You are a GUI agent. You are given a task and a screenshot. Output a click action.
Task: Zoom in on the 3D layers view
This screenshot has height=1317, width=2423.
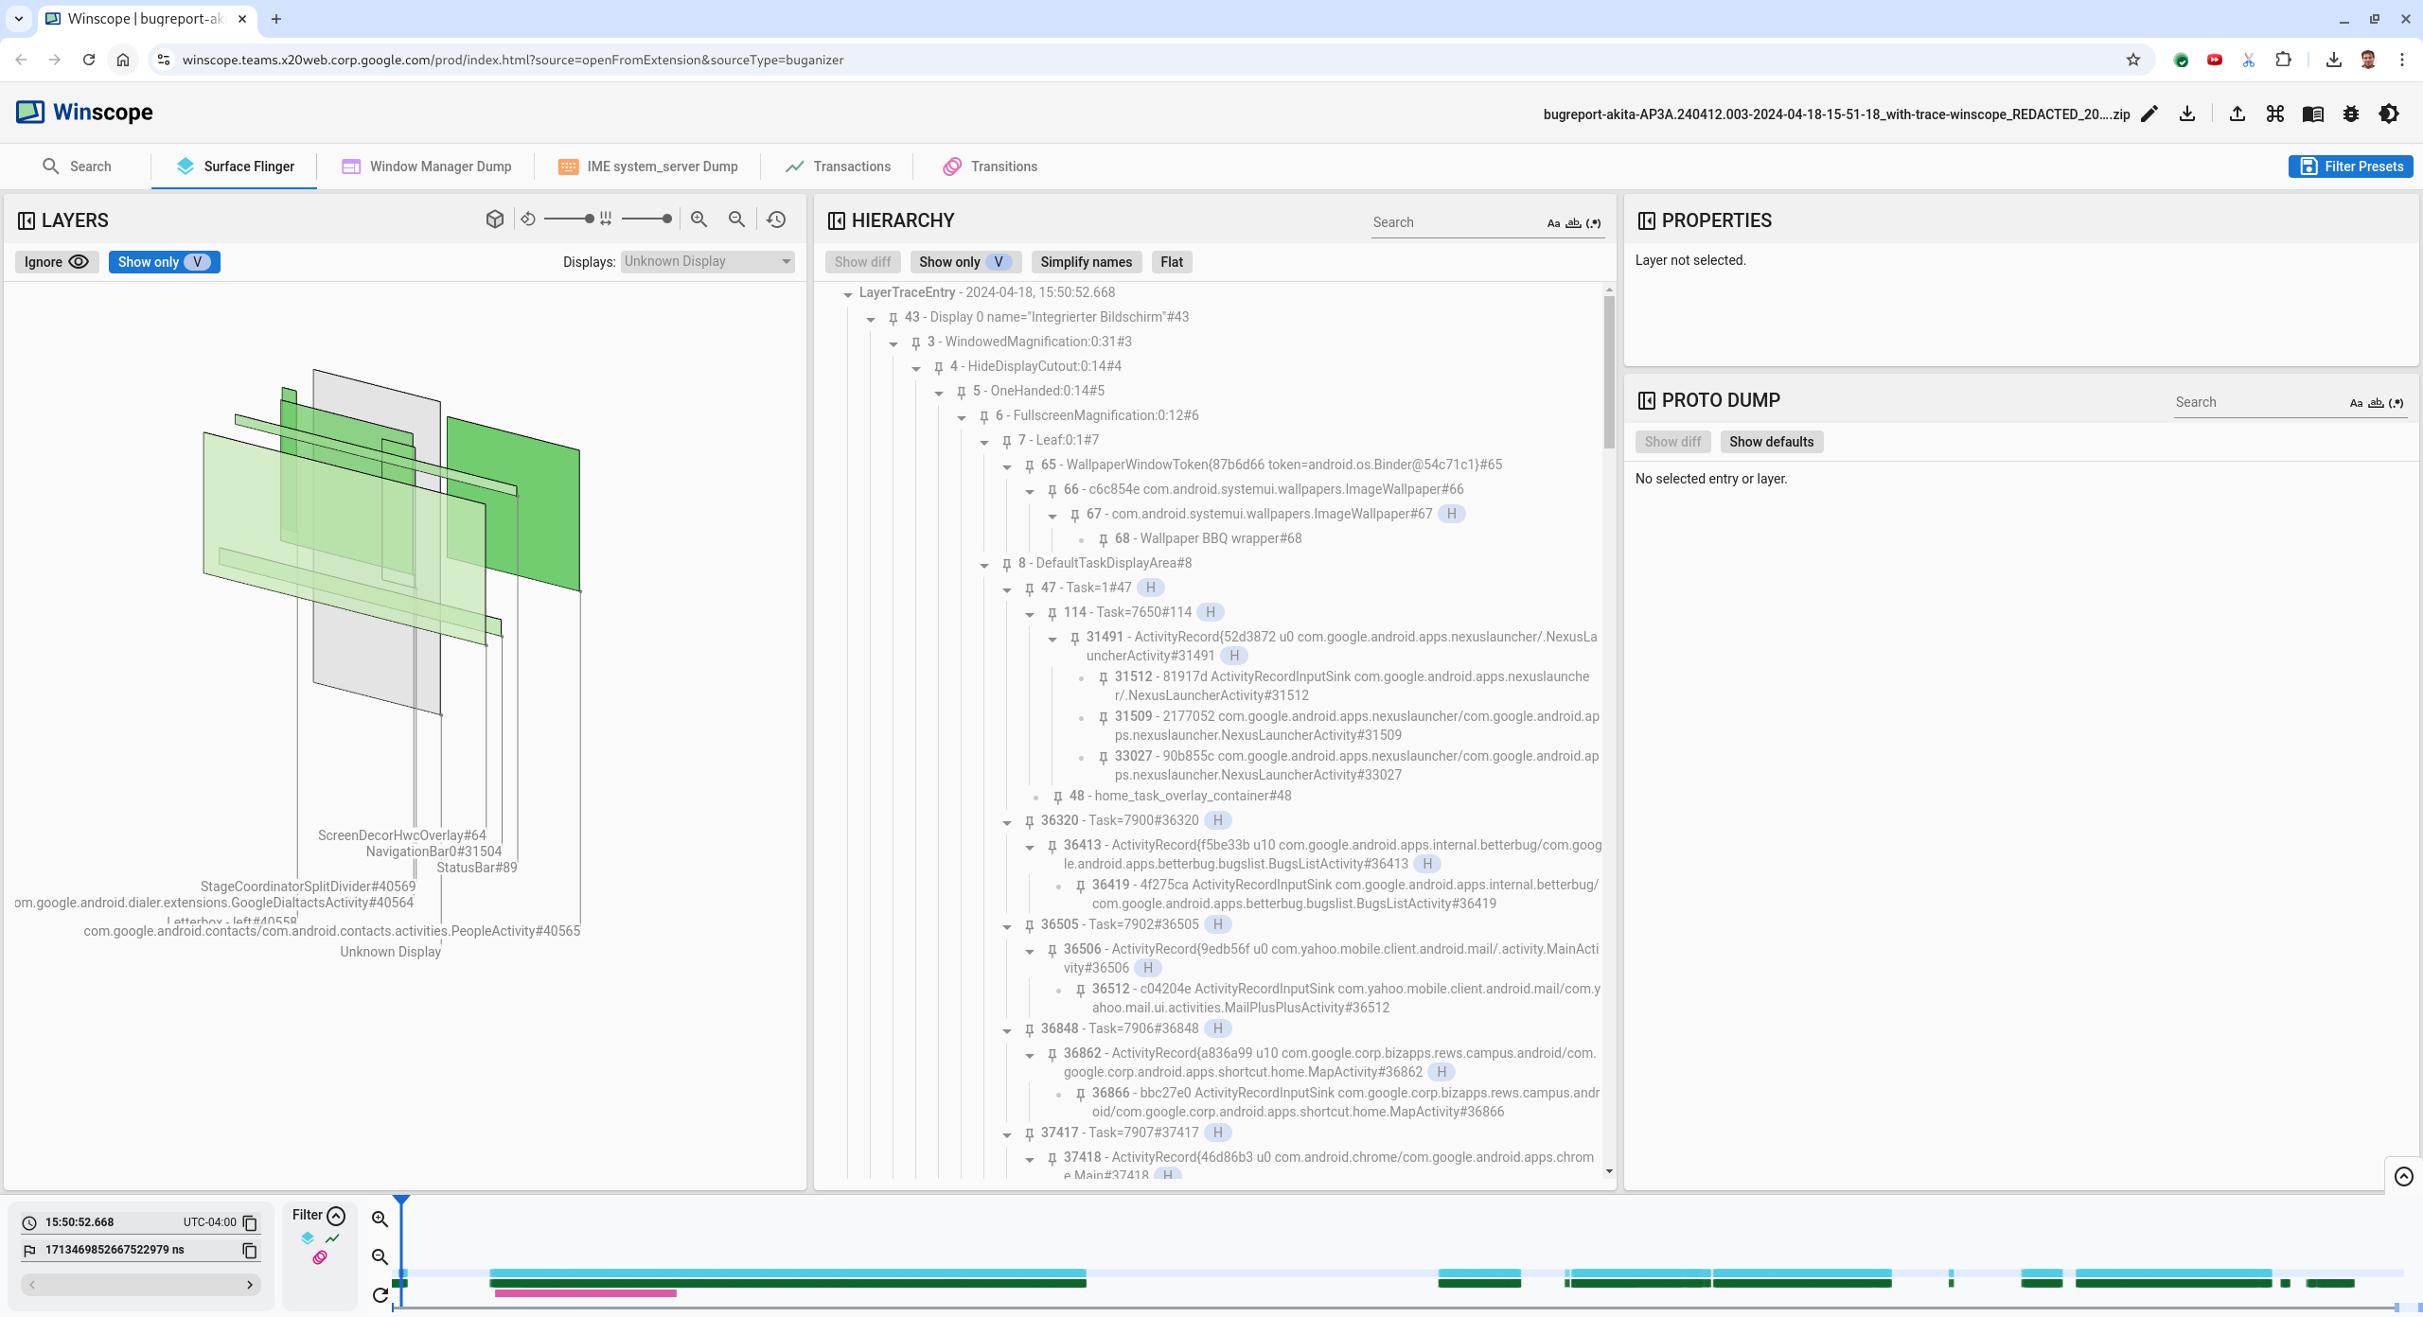[x=699, y=219]
